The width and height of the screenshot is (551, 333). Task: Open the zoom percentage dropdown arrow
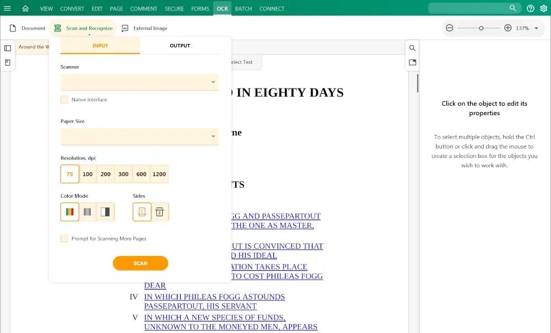point(536,28)
